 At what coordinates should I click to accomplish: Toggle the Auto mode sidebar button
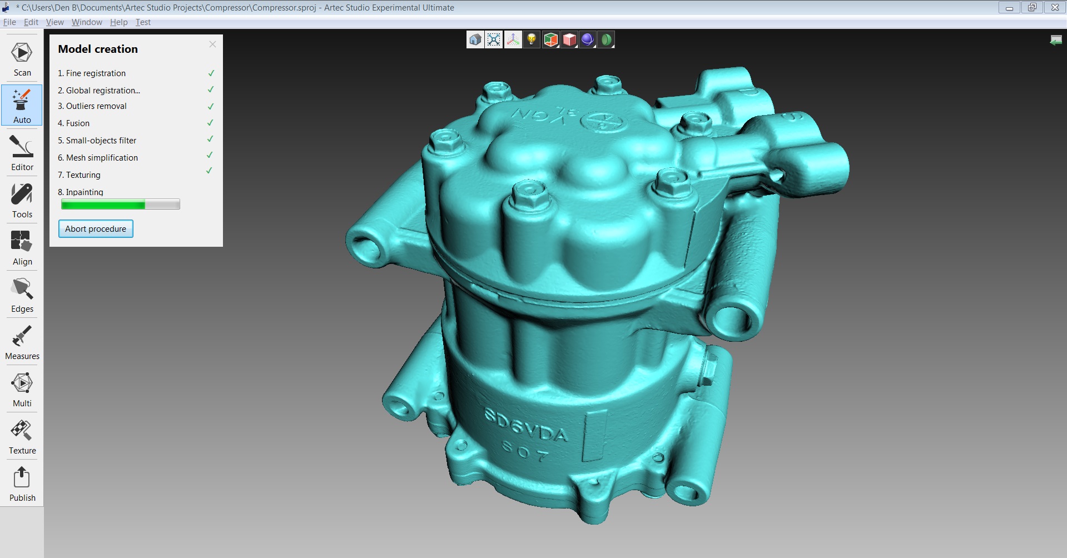pyautogui.click(x=22, y=106)
